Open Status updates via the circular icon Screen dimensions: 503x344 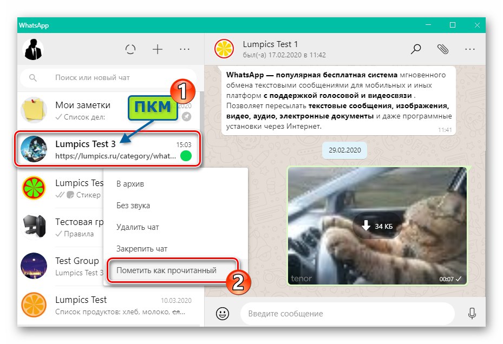click(x=130, y=49)
